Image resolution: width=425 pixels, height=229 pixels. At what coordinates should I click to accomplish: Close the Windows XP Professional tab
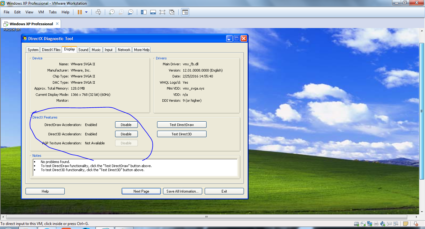pos(57,24)
